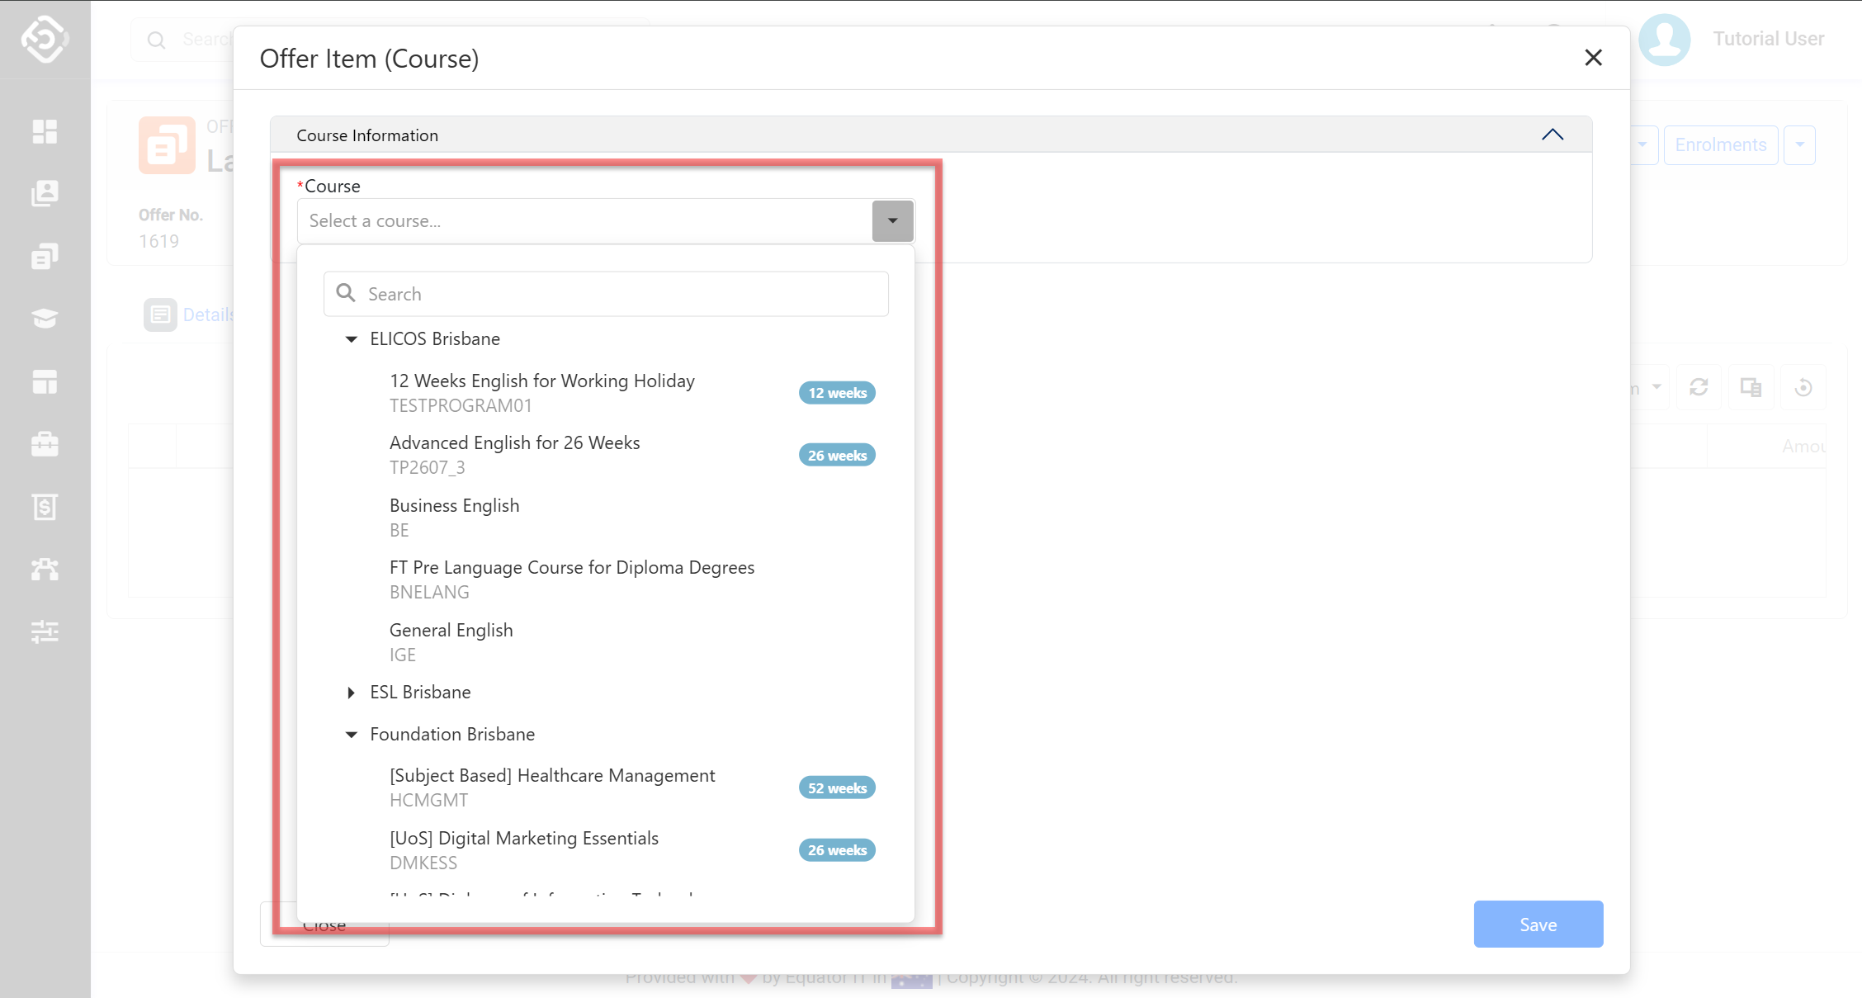1862x998 pixels.
Task: Toggle the course dropdown arrow button
Action: pos(892,221)
